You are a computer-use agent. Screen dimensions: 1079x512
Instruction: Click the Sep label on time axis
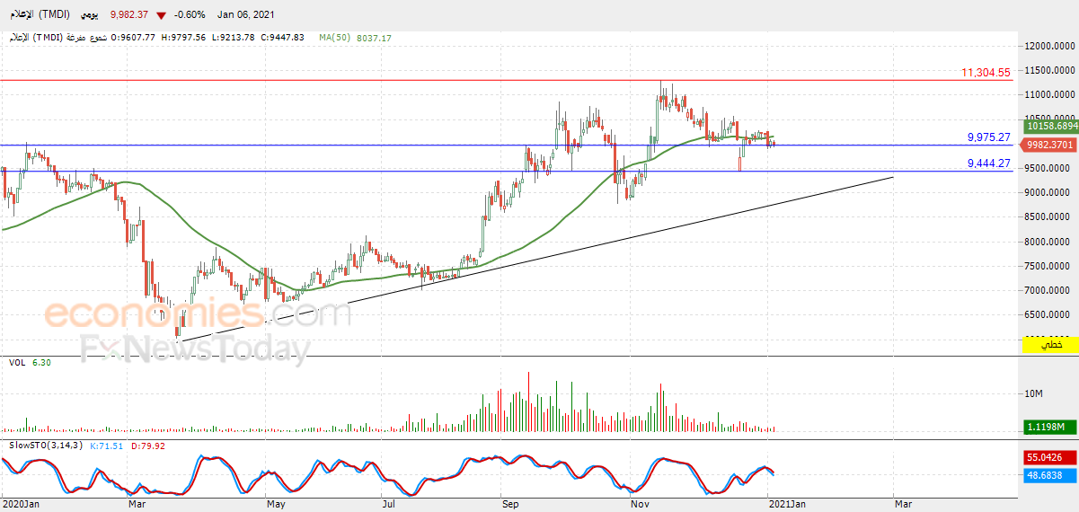(x=511, y=505)
